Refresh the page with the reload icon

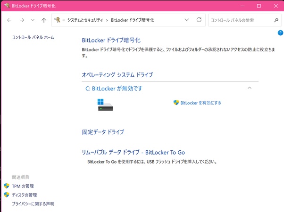click(199, 20)
